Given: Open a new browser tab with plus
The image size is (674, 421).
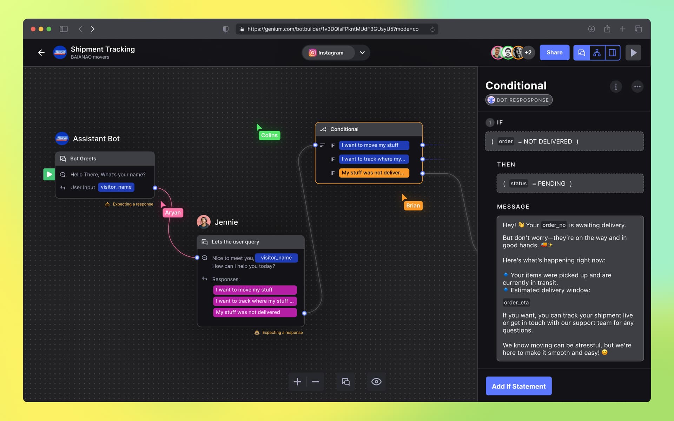Looking at the screenshot, I should [x=622, y=29].
